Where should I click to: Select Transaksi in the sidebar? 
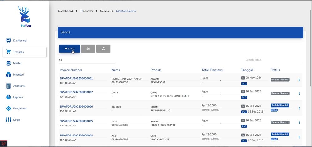point(25,52)
